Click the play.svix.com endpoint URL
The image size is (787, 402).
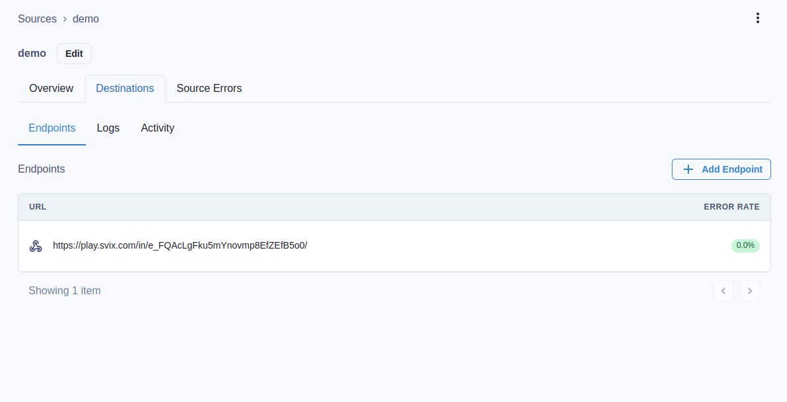point(180,245)
